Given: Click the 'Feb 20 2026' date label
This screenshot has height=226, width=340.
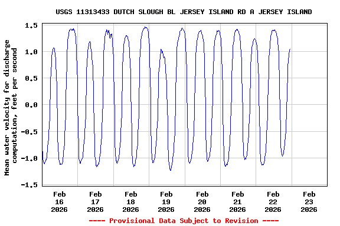Looking at the screenshot, I should coord(202,202).
